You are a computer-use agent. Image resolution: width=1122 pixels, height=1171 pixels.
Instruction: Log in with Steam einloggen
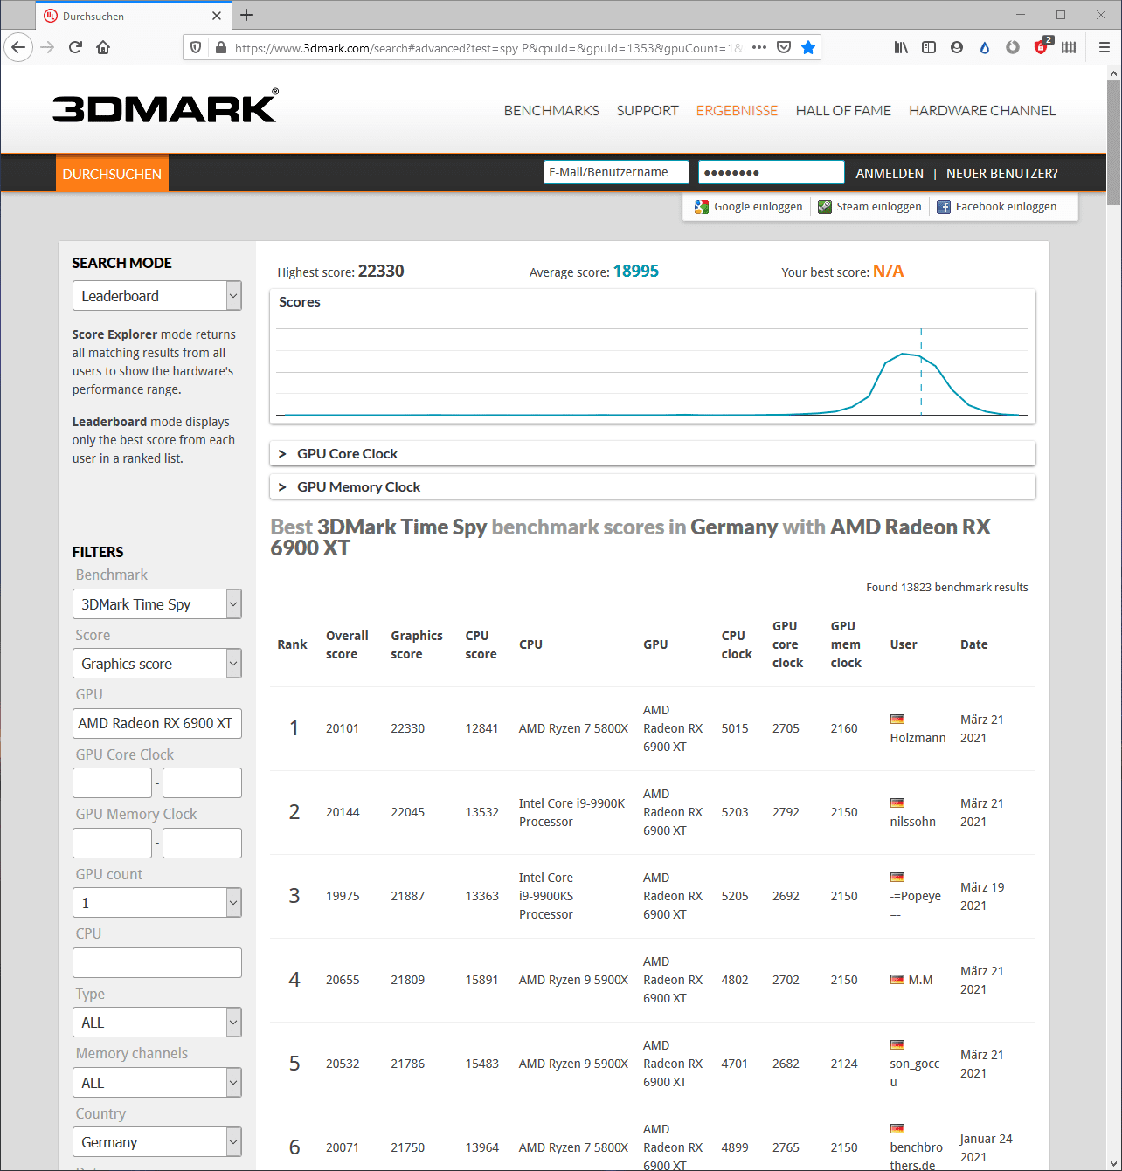(869, 207)
